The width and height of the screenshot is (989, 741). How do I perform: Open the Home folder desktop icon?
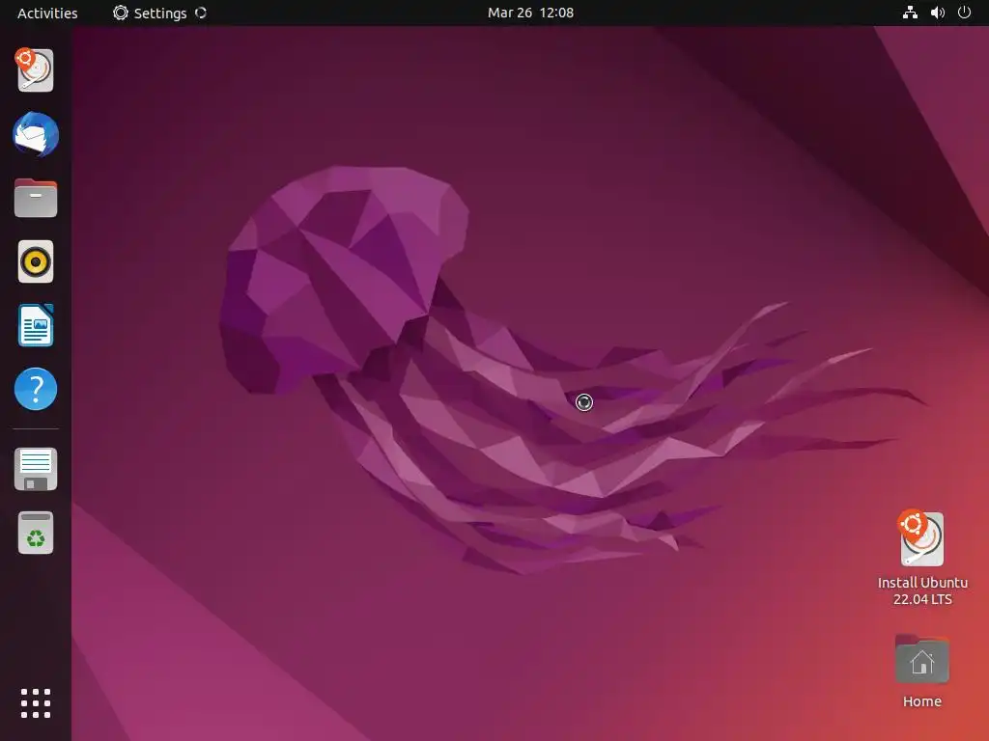click(x=922, y=672)
